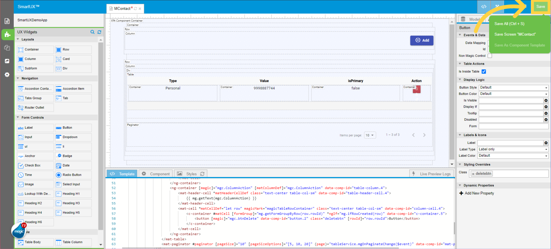Click the UX Widgets search icon

tap(92, 32)
